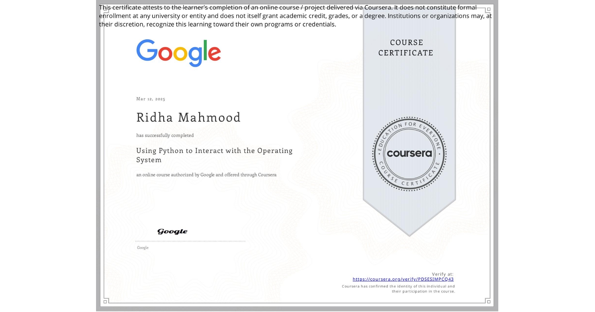Click the small Google label under signature line
The height and width of the screenshot is (312, 595).
click(143, 248)
